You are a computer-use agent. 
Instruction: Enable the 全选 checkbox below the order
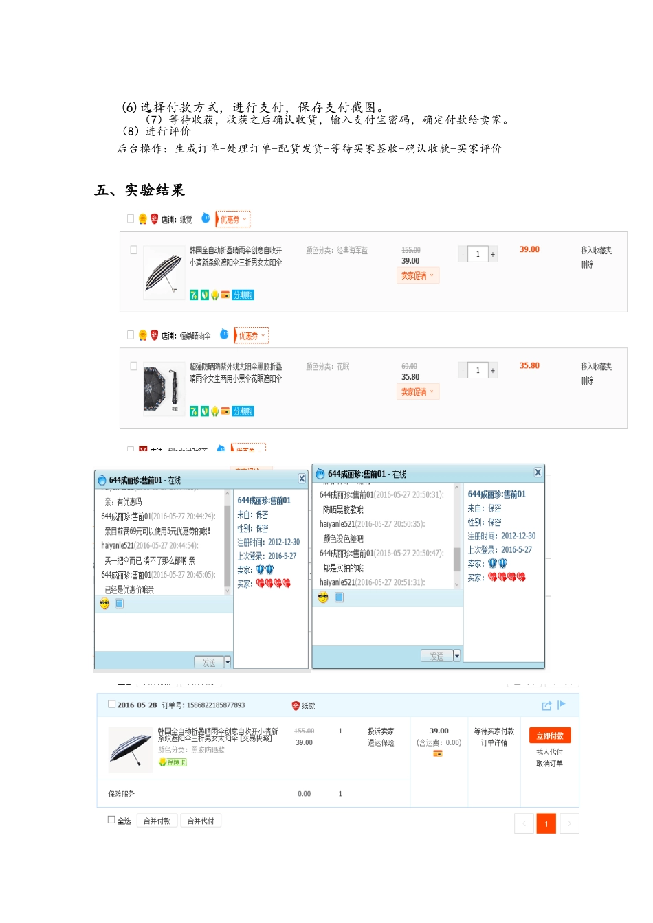coord(111,819)
